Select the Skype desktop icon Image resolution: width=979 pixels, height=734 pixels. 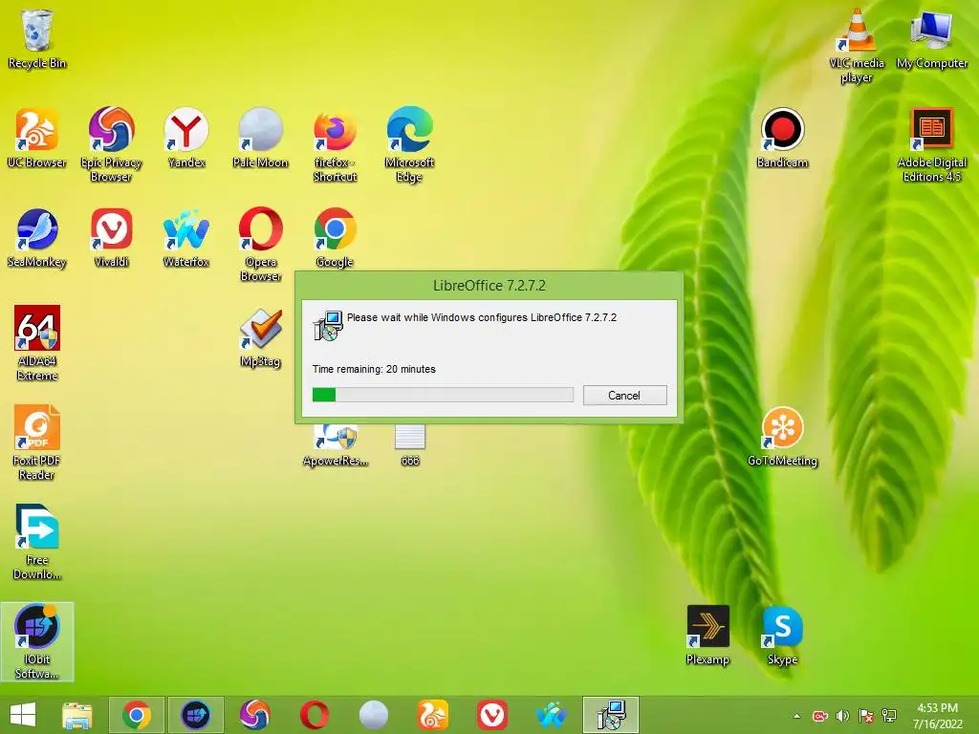782,636
